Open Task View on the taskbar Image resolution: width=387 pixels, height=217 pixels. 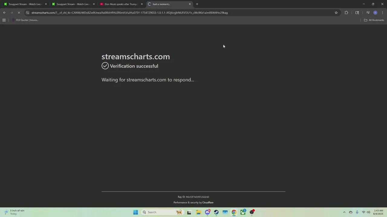(x=189, y=212)
